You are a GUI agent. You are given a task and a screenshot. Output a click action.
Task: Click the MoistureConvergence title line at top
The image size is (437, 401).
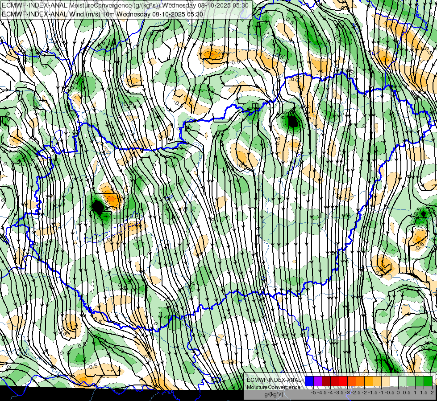coord(125,5)
